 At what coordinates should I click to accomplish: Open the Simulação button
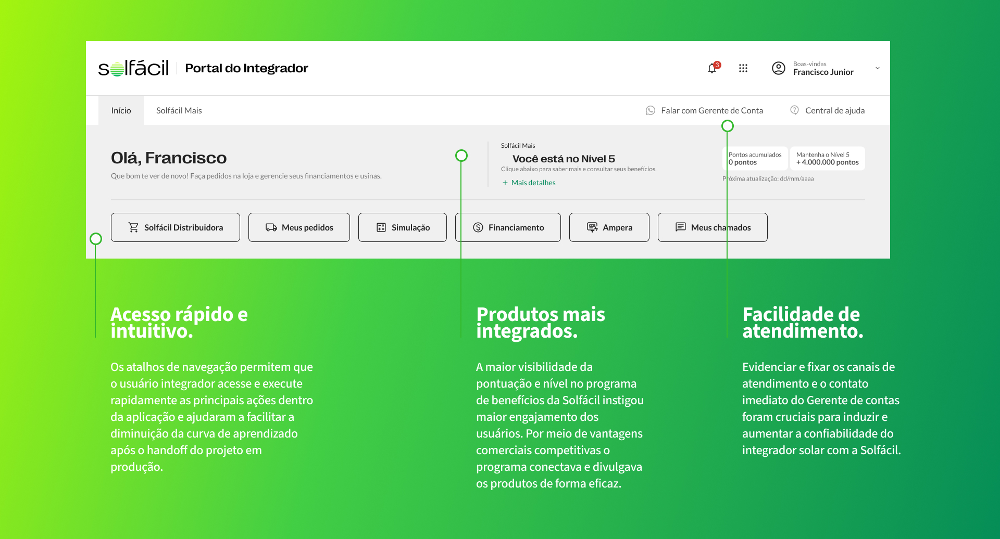coord(402,227)
